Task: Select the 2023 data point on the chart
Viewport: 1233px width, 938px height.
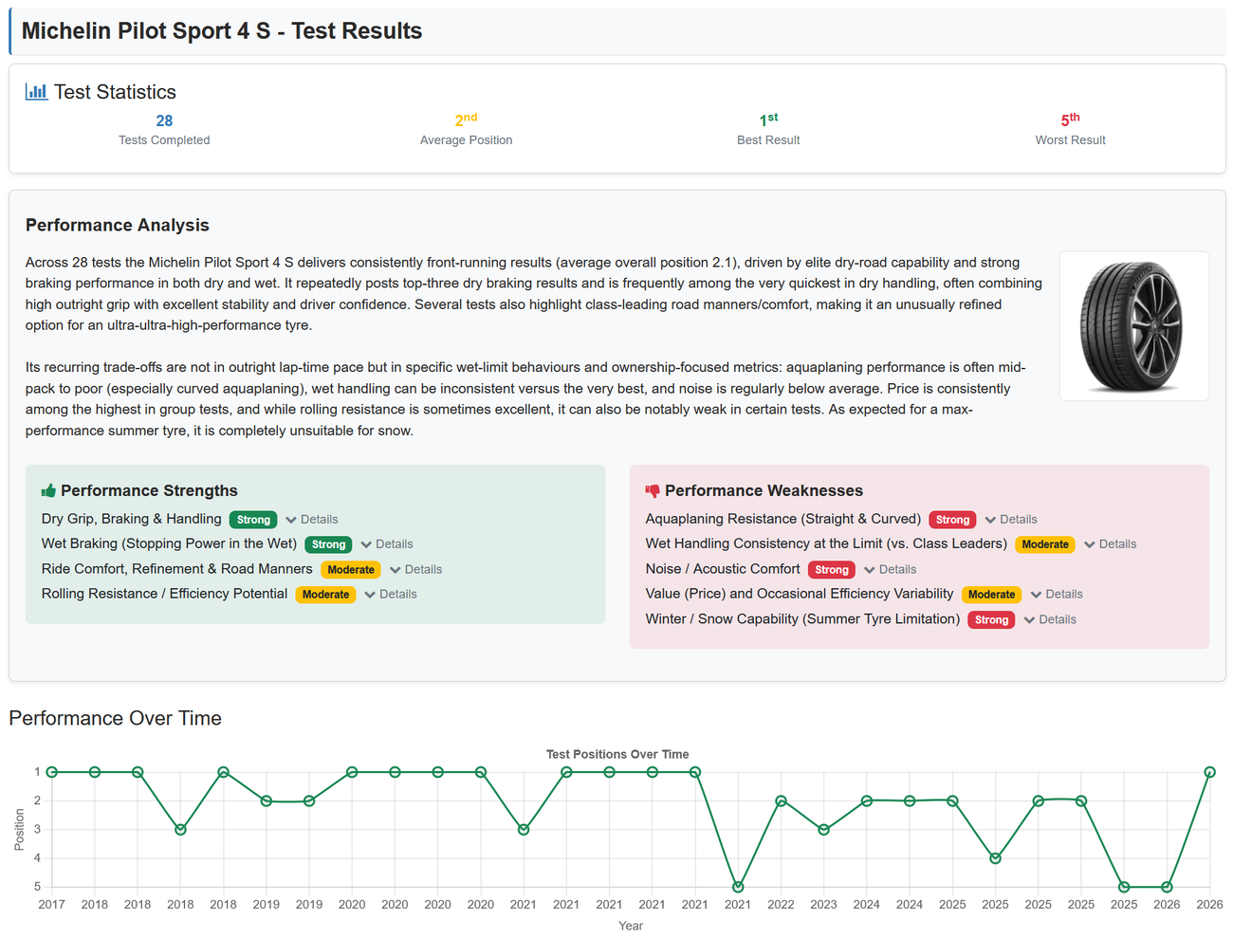Action: tap(823, 830)
